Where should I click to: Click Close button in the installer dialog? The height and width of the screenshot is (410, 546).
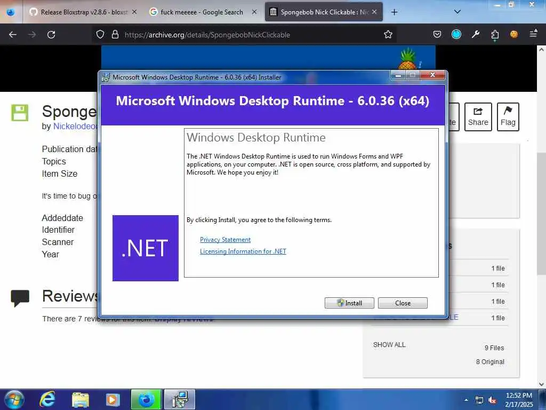[403, 303]
